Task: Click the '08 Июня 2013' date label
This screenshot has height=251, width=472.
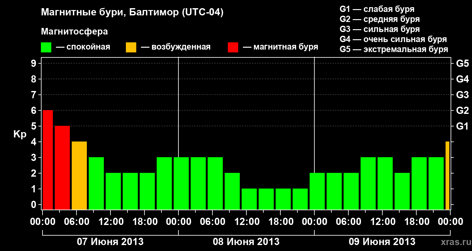Action: click(246, 242)
